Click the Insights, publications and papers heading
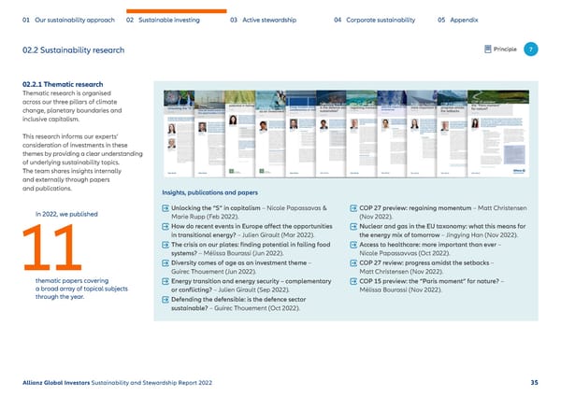Image resolution: width=561 pixels, height=396 pixels. coord(209,192)
